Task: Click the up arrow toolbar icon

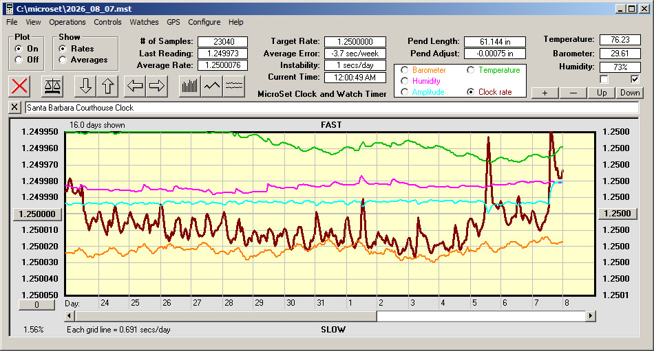Action: tap(107, 86)
